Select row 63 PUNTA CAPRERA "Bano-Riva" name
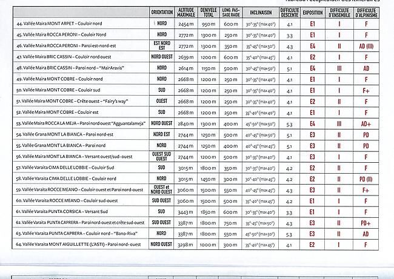Image resolution: width=394 pixels, height=279 pixels. click(76, 234)
